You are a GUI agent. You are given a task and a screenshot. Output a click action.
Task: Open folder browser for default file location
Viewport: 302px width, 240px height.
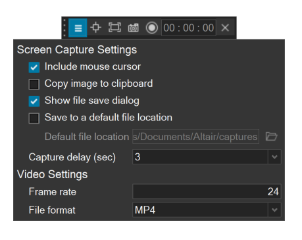272,137
